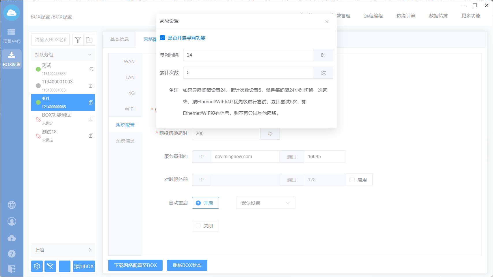Click the filter funnel icon
493x277 pixels.
click(x=78, y=40)
